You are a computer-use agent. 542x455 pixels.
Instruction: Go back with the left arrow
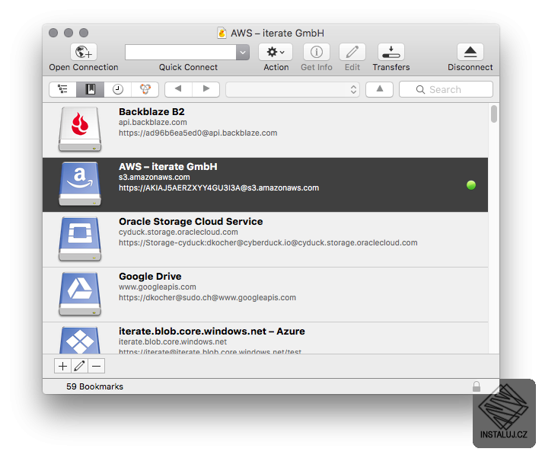pyautogui.click(x=178, y=89)
